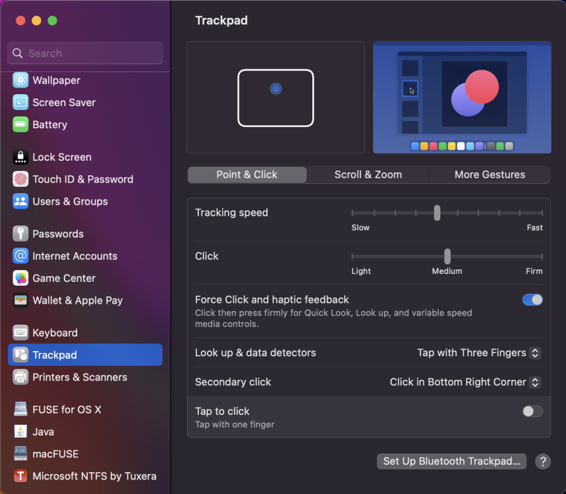Viewport: 566px width, 494px height.
Task: Click the Touch ID & Password fingerprint icon
Action: (x=20, y=179)
